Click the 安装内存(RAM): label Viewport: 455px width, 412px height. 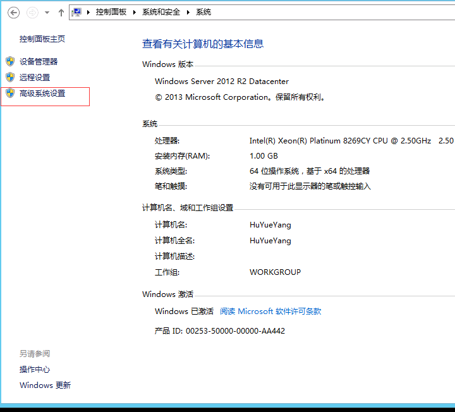click(x=182, y=156)
